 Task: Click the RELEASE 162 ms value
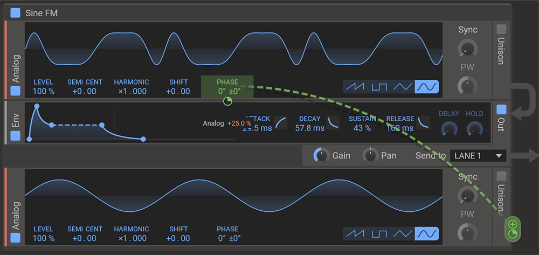coord(400,128)
